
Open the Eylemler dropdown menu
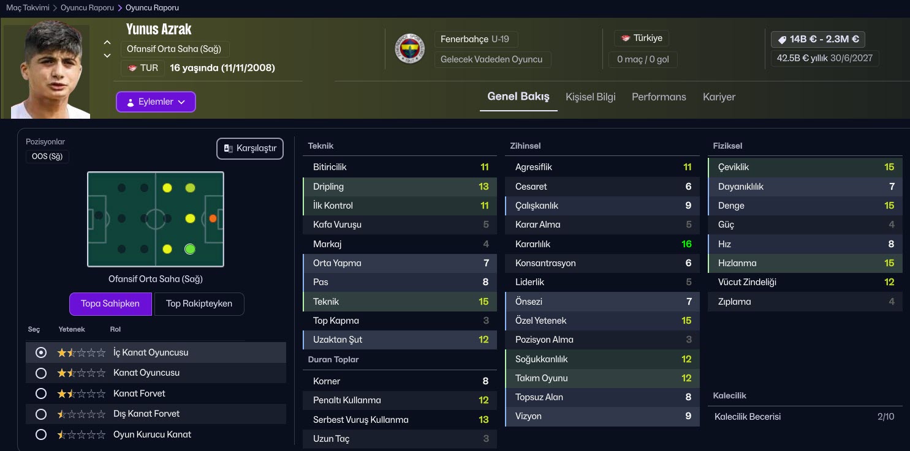156,102
